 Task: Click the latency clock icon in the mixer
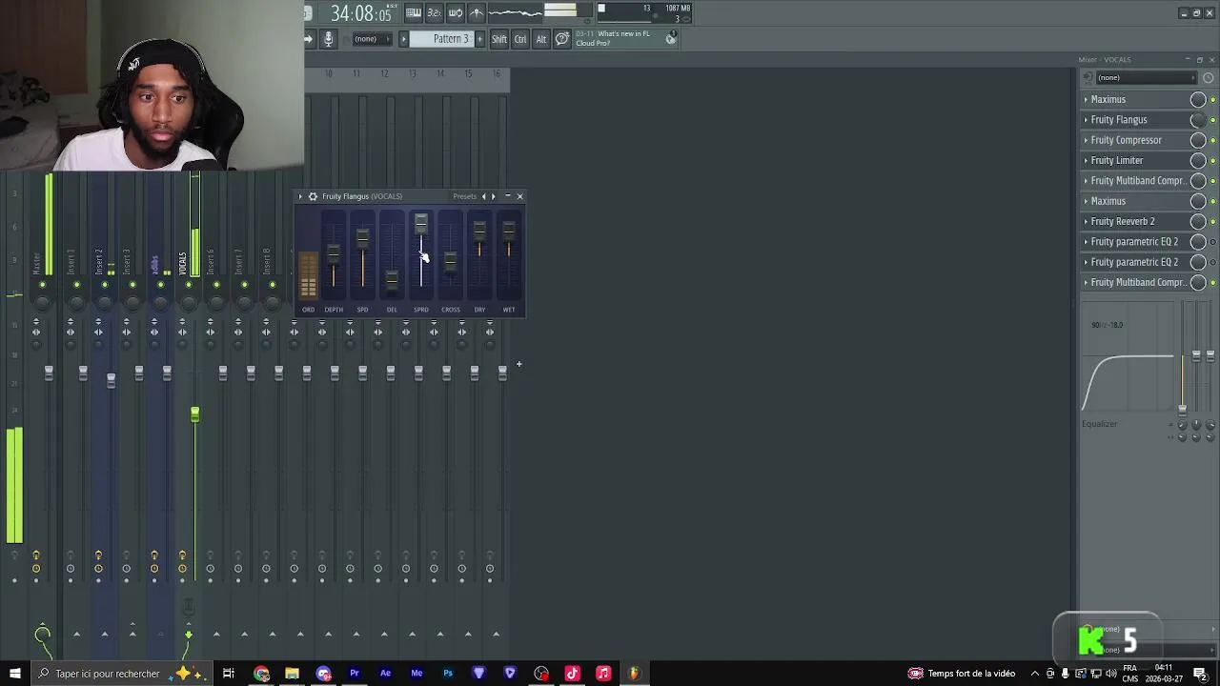coord(1209,78)
